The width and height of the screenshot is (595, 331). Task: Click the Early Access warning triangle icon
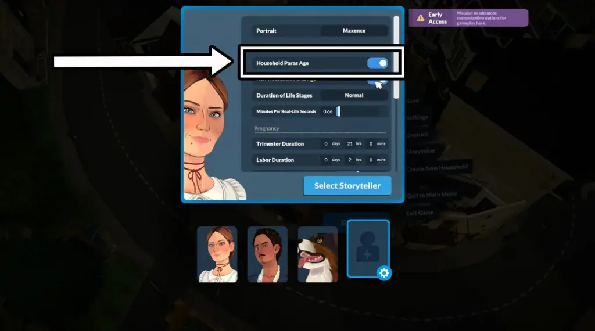421,18
